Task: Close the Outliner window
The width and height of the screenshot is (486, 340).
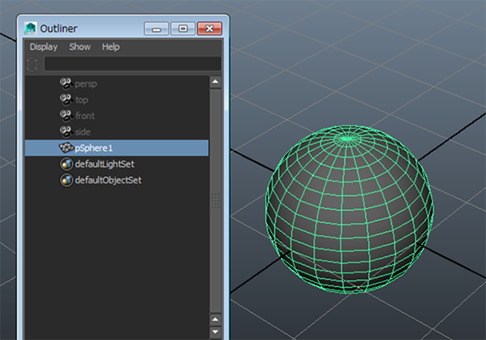Action: [210, 29]
